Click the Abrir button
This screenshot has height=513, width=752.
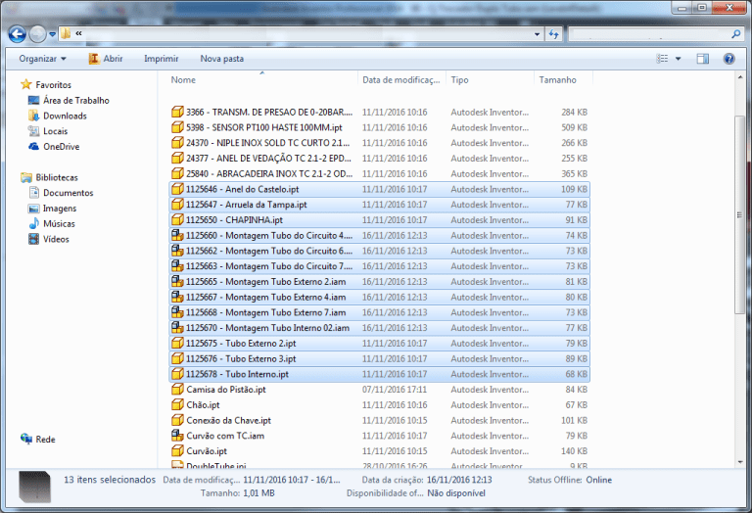(106, 59)
